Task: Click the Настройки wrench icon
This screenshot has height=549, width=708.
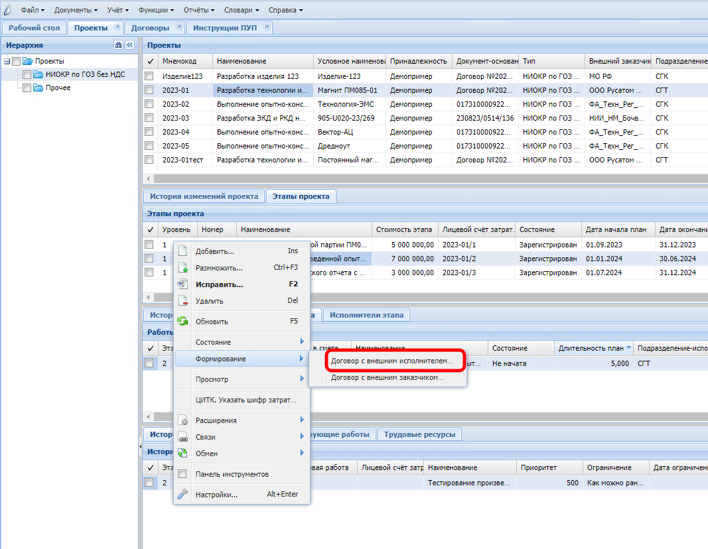Action: click(183, 495)
